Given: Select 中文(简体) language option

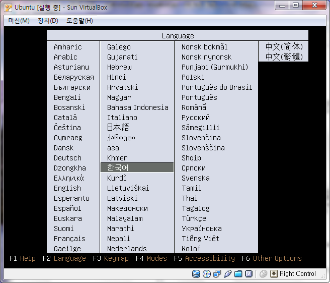Looking at the screenshot, I should pos(284,46).
